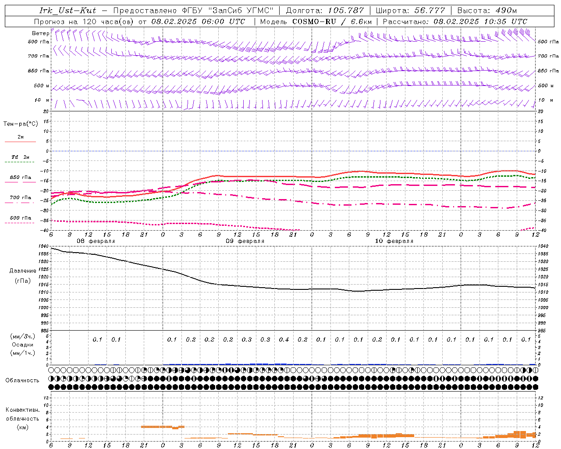Image resolution: width=561 pixels, height=449 pixels.
Task: Click the 2м temperature legend line sample
Action: tap(20, 142)
